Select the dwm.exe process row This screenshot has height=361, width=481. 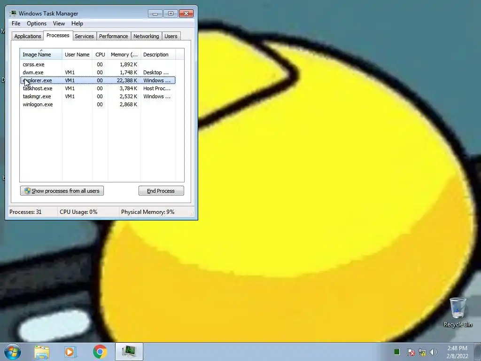pos(98,72)
